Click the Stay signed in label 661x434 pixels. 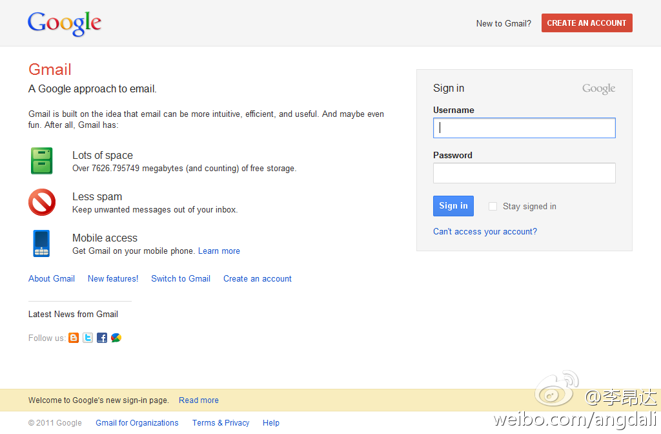[x=529, y=206]
